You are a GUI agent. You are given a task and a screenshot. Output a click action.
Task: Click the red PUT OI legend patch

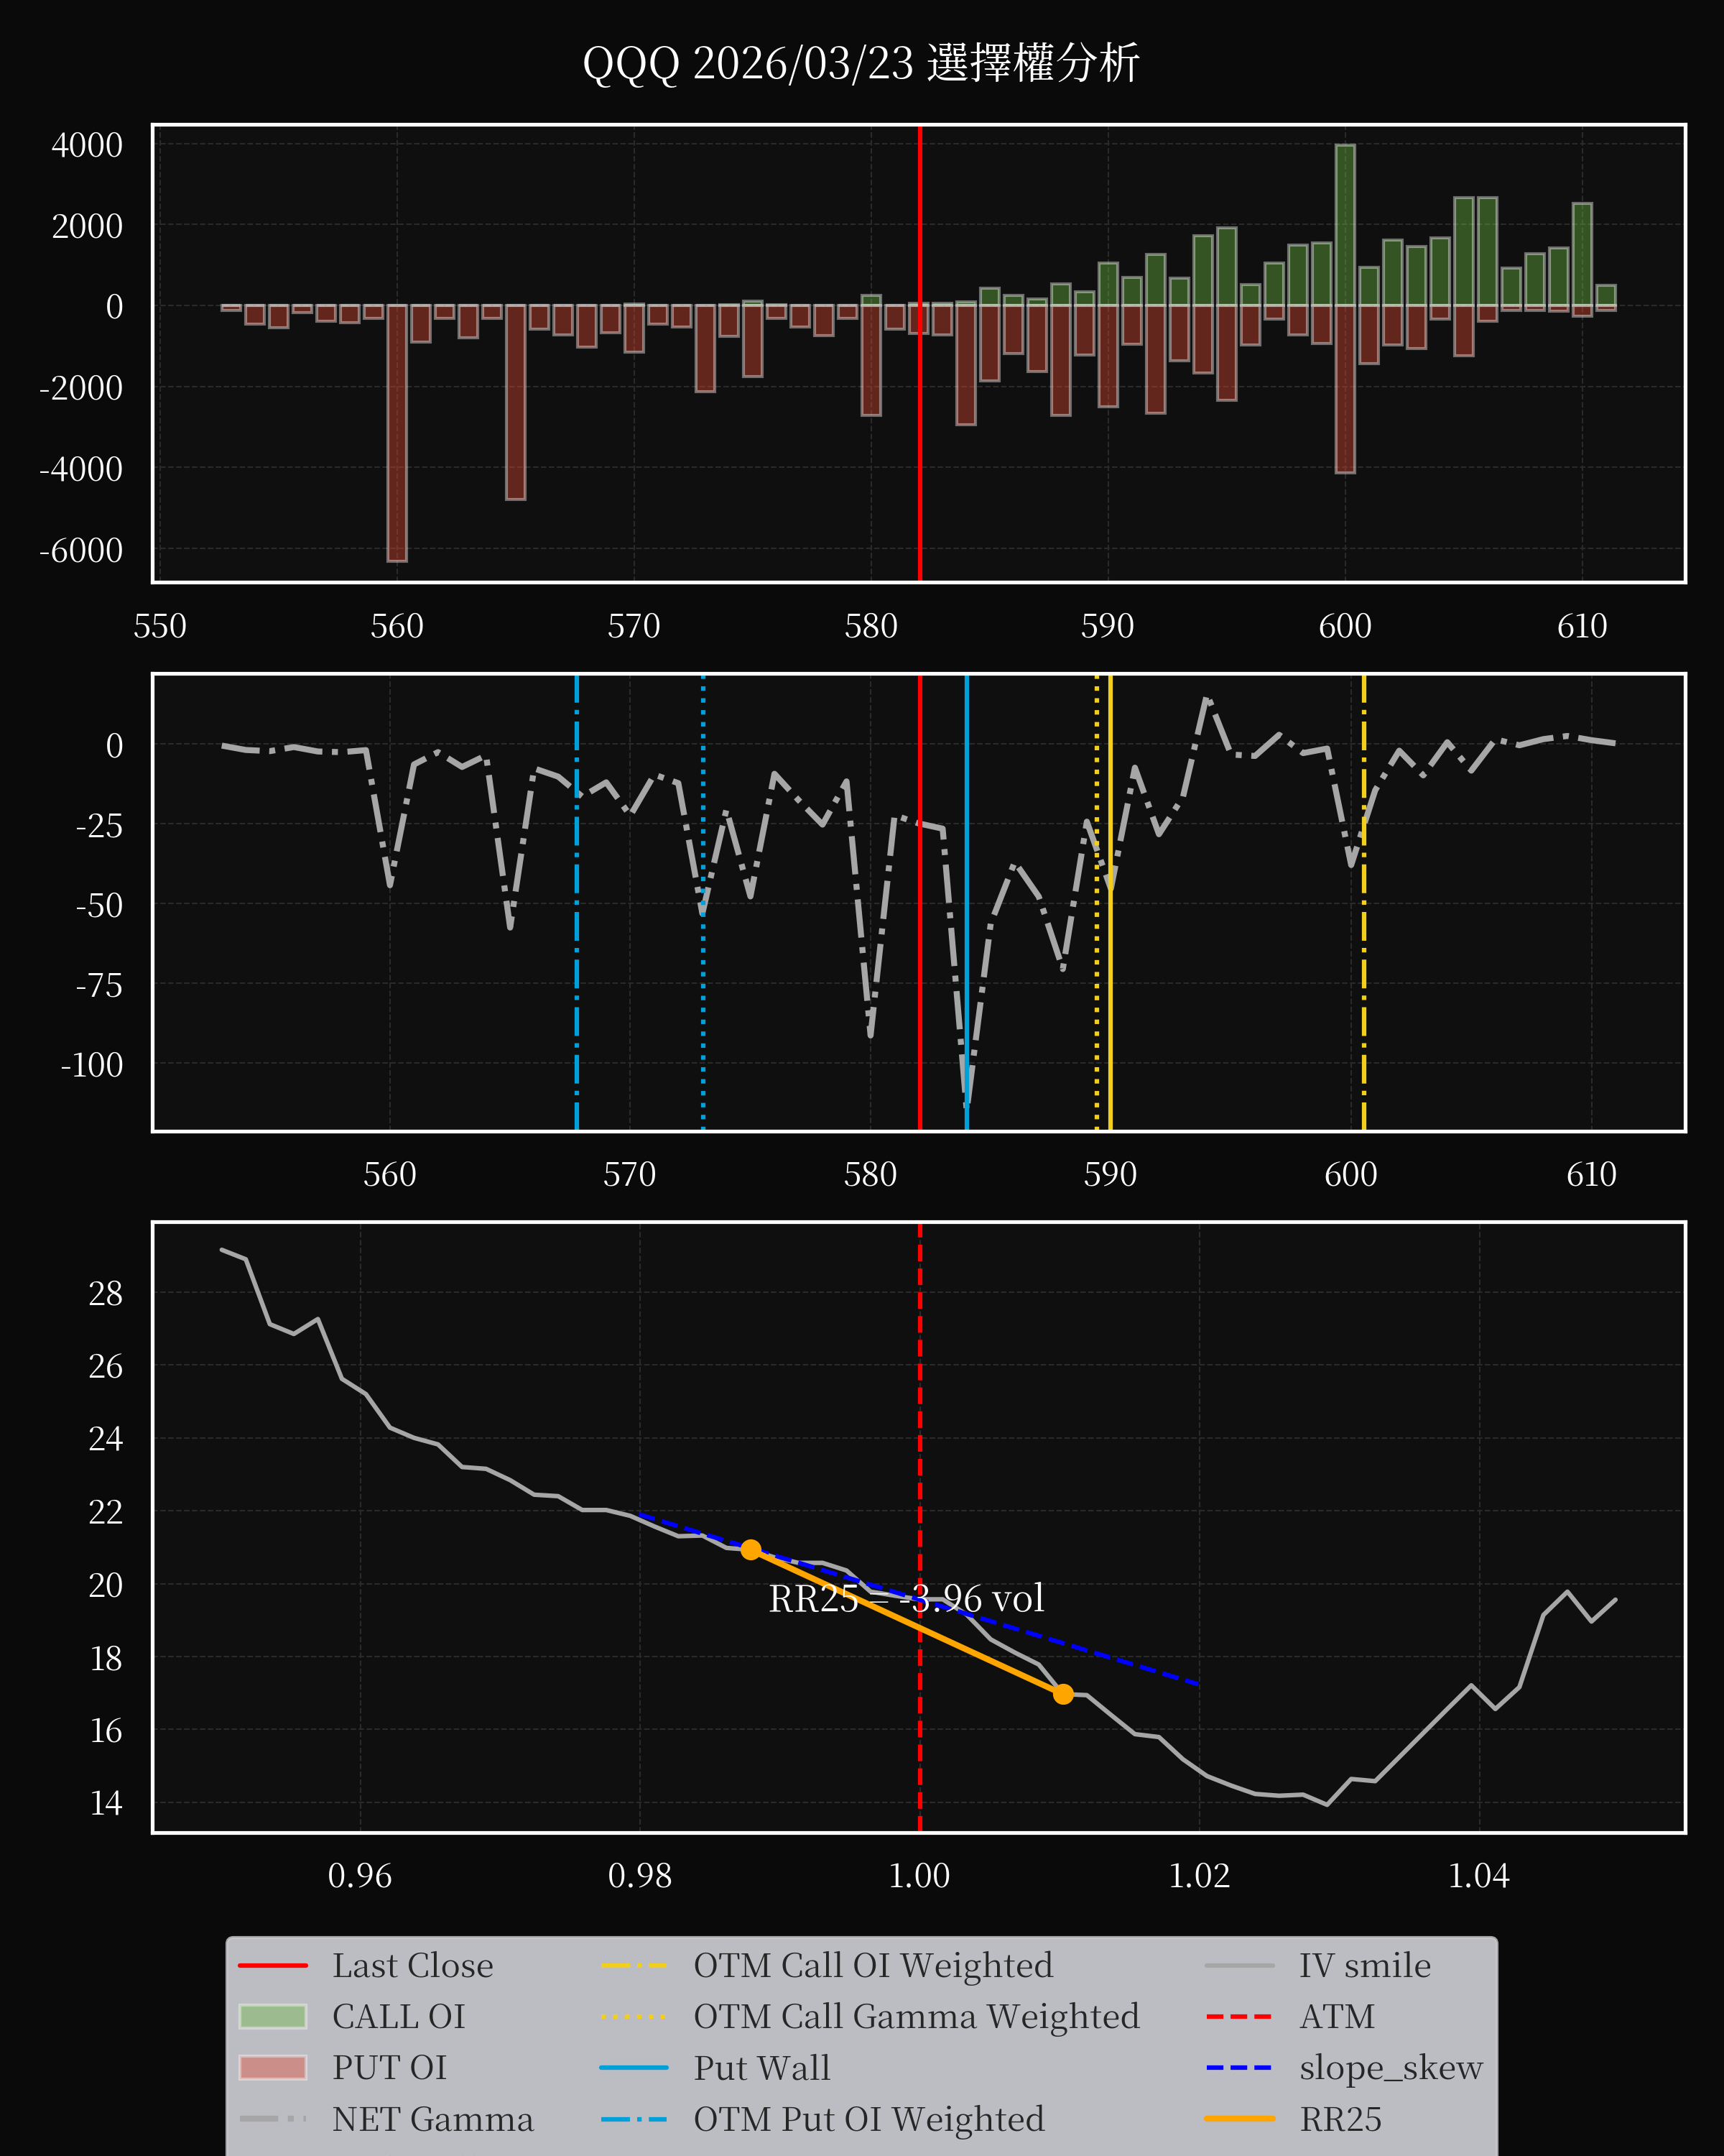(273, 2068)
